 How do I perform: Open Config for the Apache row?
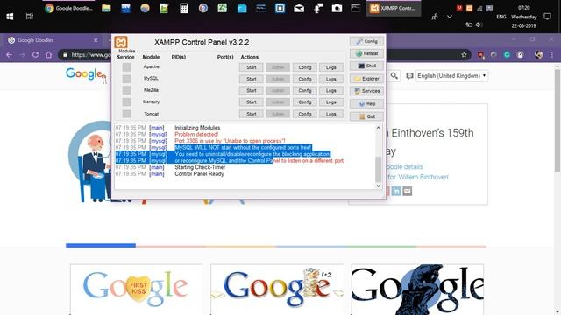[x=305, y=67]
